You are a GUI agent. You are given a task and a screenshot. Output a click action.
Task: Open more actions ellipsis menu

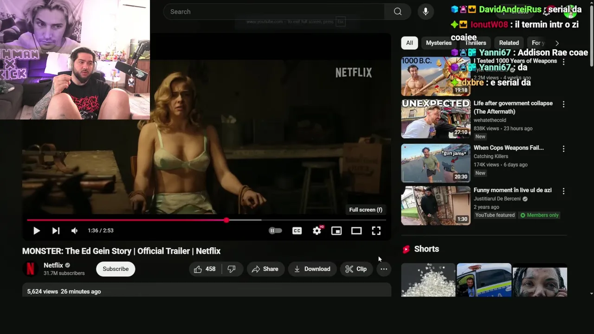pyautogui.click(x=384, y=269)
